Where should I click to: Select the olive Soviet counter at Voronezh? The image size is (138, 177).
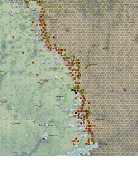click(90, 65)
